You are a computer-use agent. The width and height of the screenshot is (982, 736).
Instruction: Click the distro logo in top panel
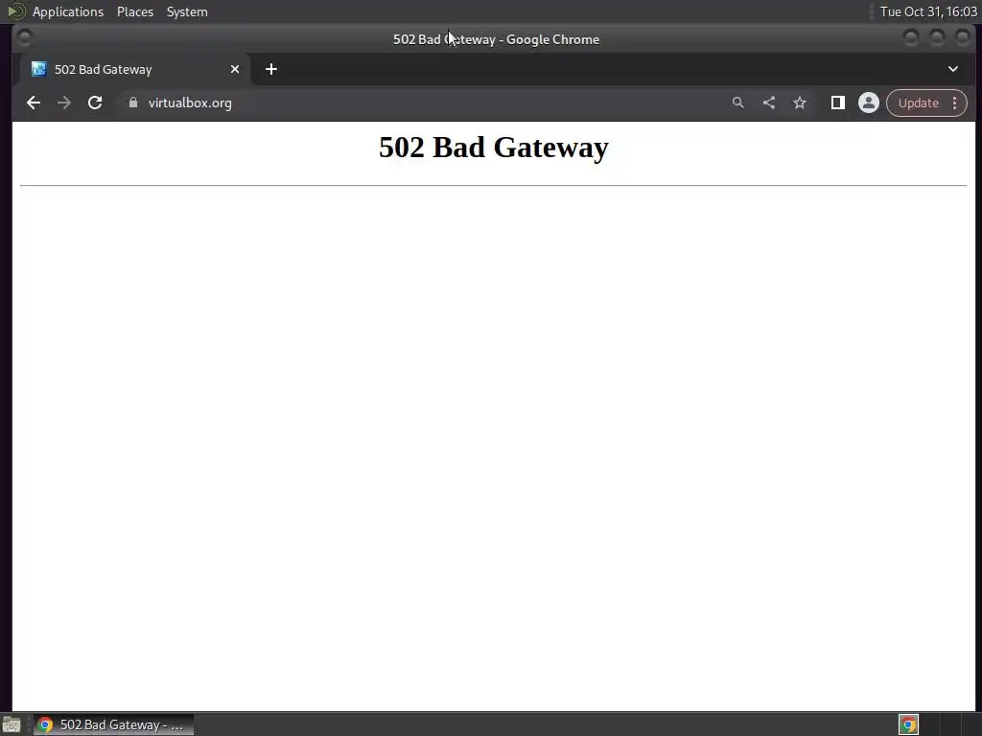[15, 11]
